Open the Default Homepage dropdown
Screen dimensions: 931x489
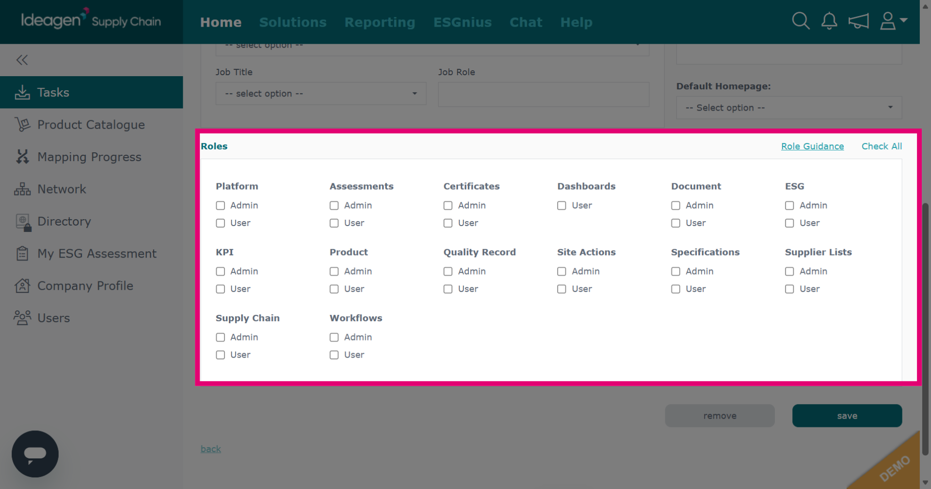pyautogui.click(x=789, y=108)
